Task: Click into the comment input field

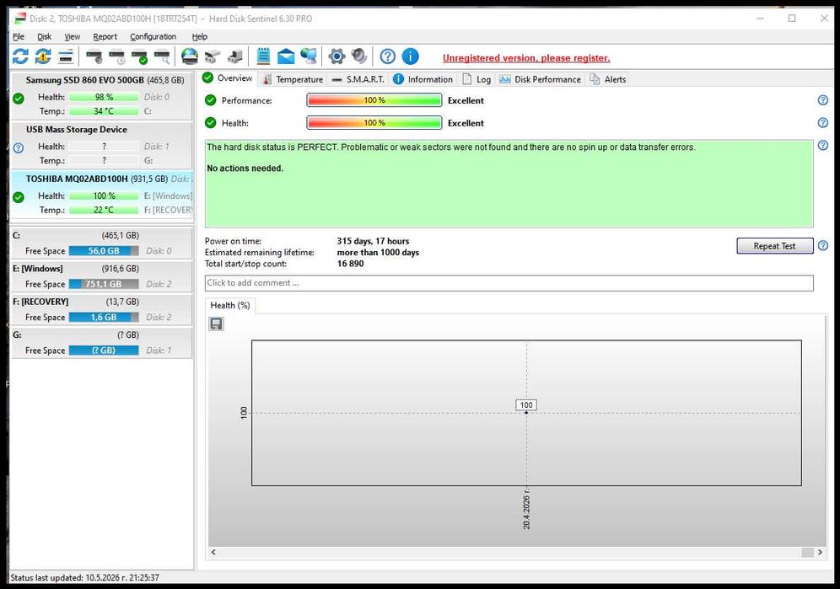Action: 509,283
